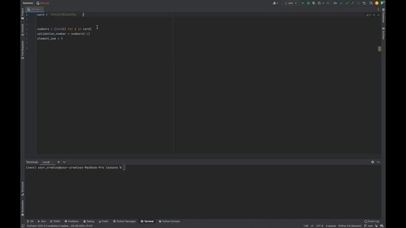Open Problems tool window tab

point(72,221)
